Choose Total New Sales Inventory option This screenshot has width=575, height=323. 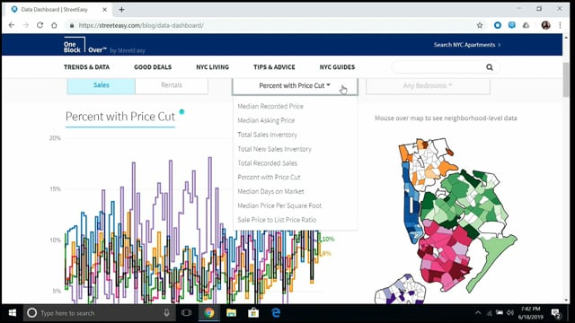tap(274, 149)
